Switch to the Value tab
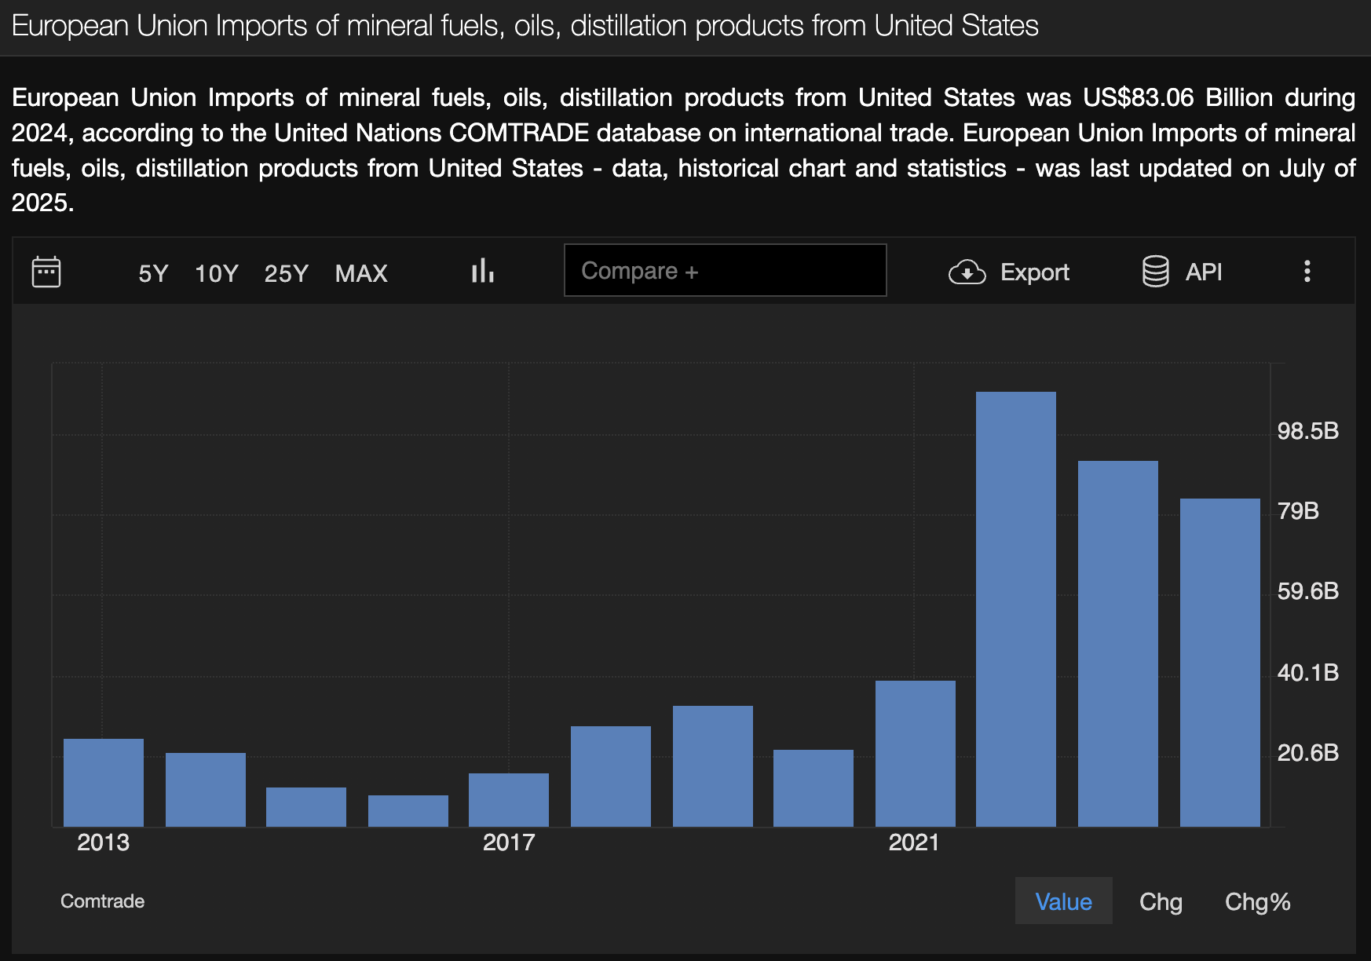1371x961 pixels. click(1064, 901)
